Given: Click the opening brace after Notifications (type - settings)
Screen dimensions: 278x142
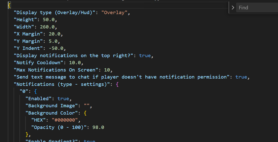Looking at the screenshot, I should [x=117, y=84].
